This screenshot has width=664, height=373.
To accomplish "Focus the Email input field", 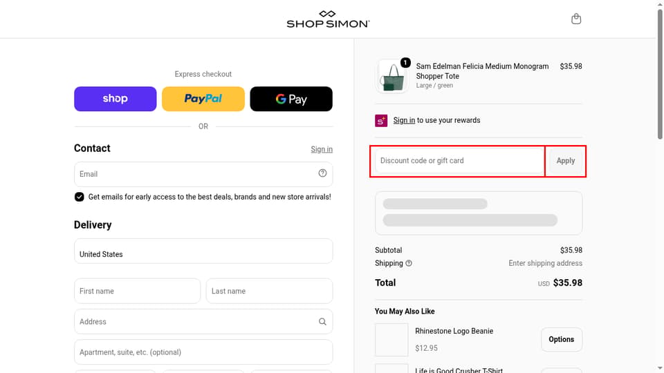I will 203,174.
